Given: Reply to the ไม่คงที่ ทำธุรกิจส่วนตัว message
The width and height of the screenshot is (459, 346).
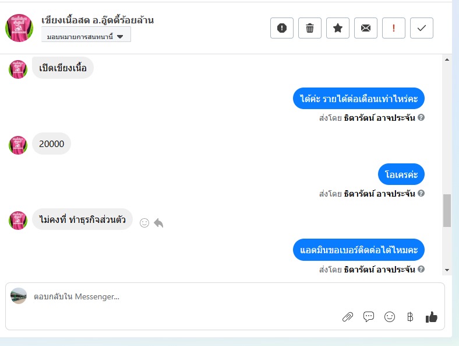Looking at the screenshot, I should 158,223.
